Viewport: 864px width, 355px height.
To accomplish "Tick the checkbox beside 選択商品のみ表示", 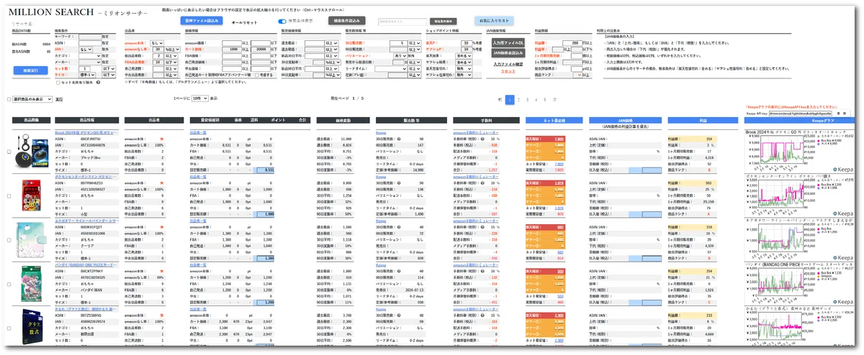I will pyautogui.click(x=8, y=99).
